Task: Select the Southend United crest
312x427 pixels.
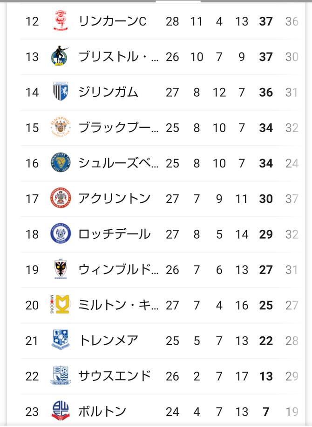Action: [61, 375]
